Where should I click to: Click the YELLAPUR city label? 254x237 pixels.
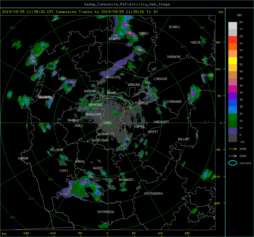(56, 150)
